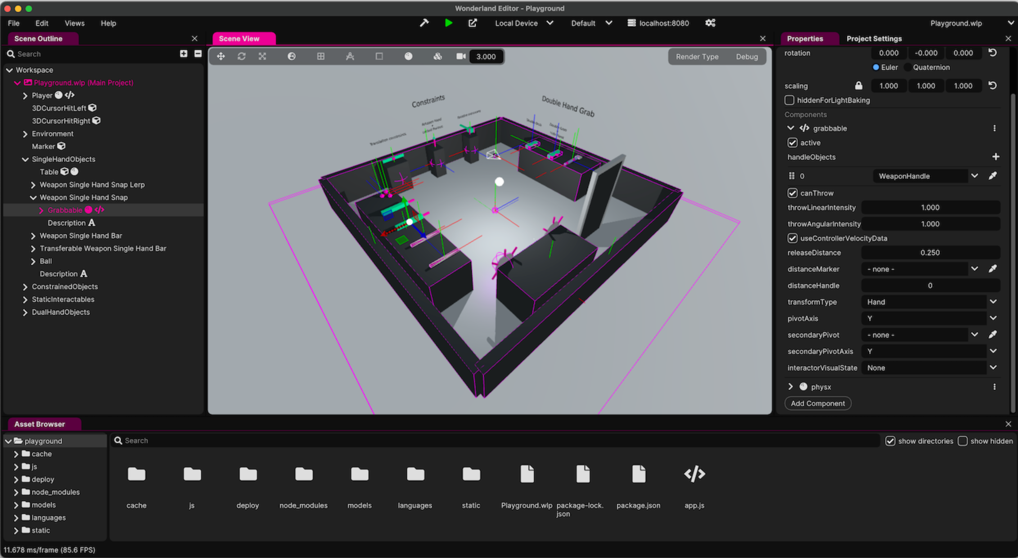Screen dimensions: 1018x558
Task: Uncheck the canThrow checkbox
Action: tap(793, 193)
